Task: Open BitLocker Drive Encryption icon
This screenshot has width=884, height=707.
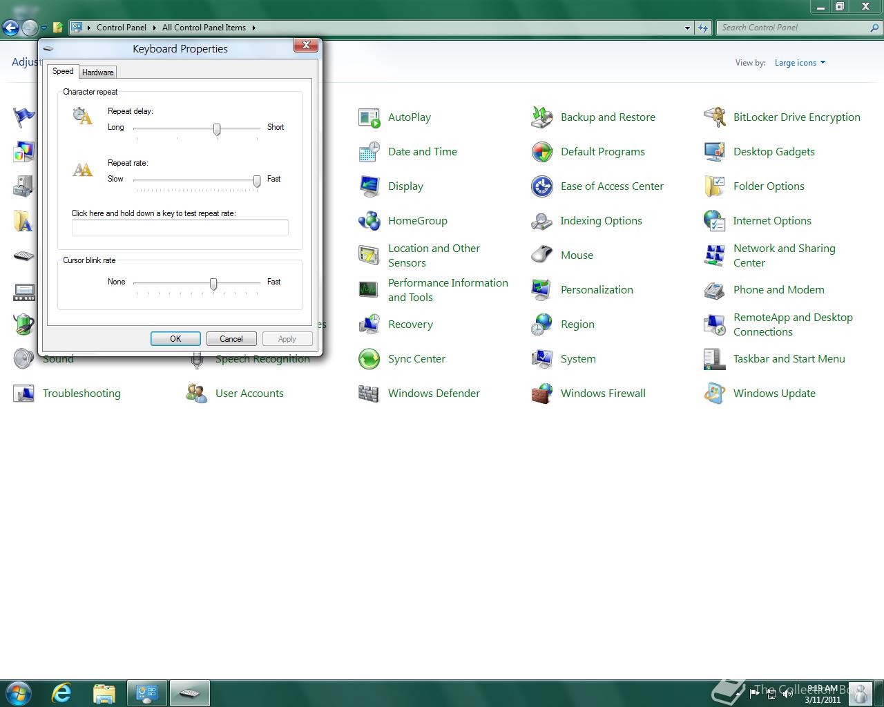Action: pyautogui.click(x=715, y=117)
